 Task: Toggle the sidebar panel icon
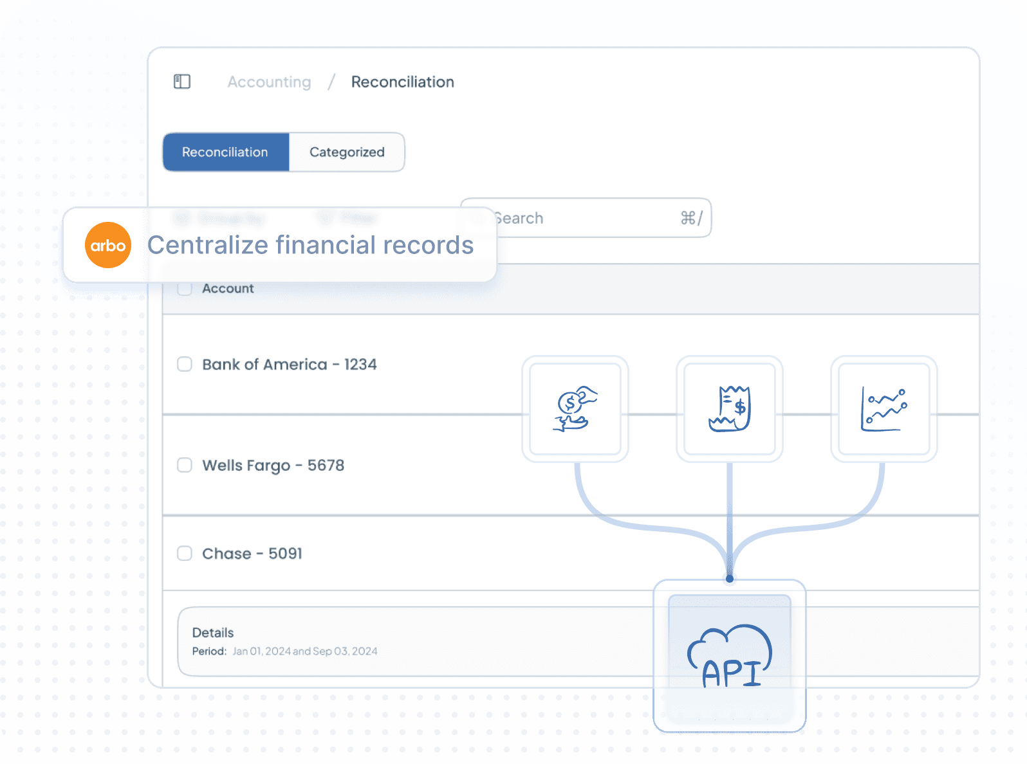[182, 82]
